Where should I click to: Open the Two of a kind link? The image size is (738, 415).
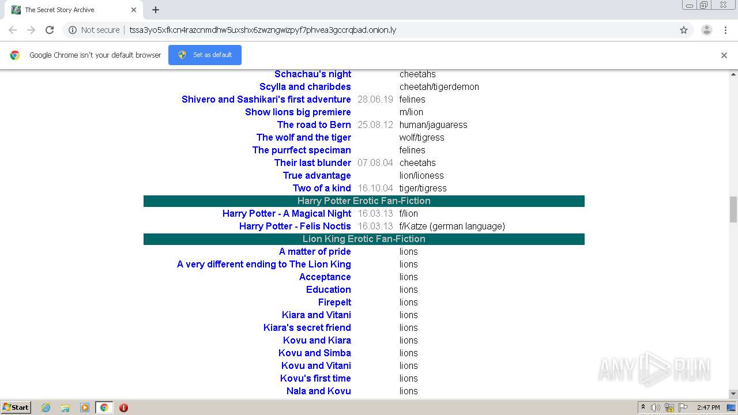click(x=322, y=188)
